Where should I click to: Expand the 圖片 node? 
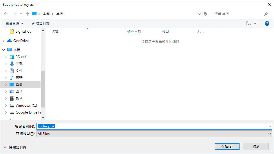6,92
